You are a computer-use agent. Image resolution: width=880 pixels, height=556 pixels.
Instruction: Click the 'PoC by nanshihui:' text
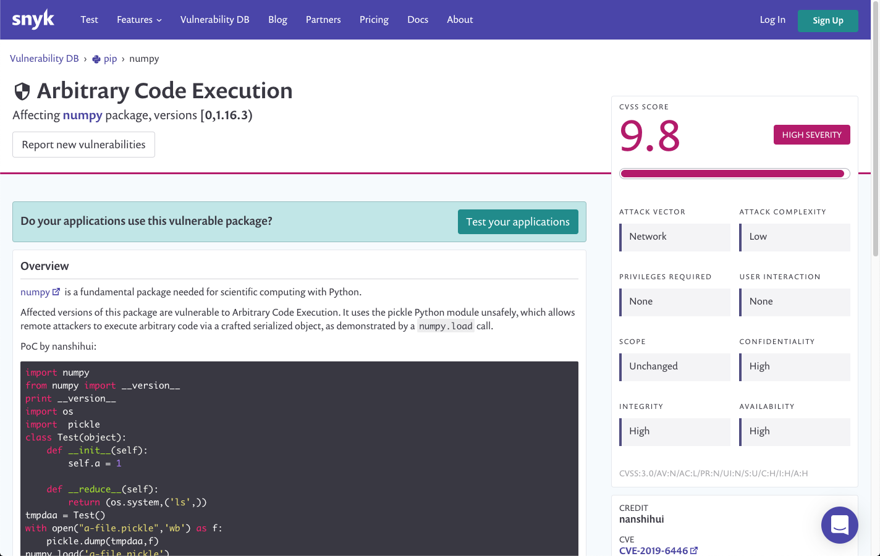(x=58, y=347)
